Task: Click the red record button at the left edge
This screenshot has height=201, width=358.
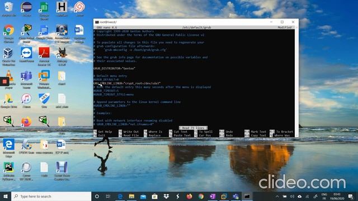Action: pyautogui.click(x=4, y=82)
